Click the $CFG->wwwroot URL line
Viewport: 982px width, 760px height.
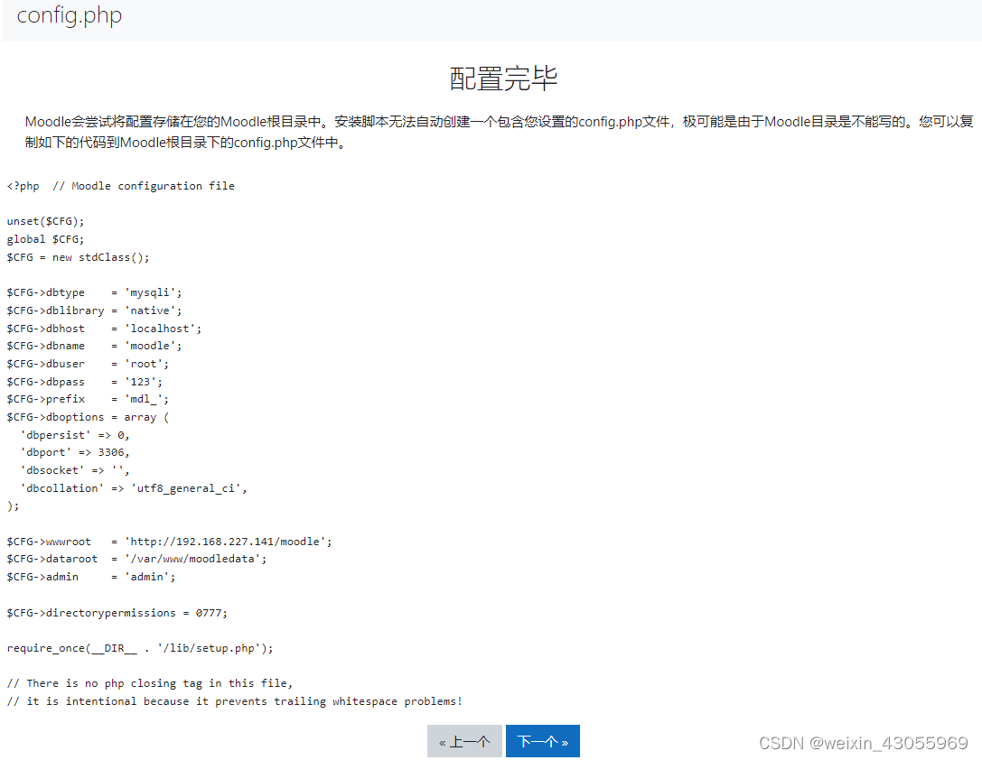169,542
